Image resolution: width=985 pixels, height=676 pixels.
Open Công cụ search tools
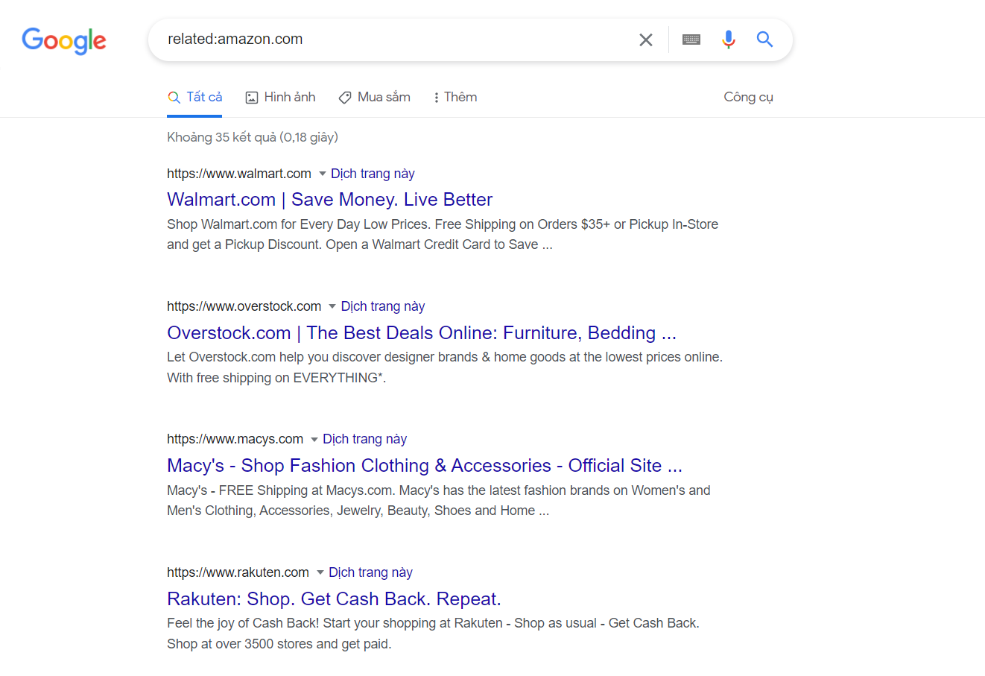[748, 97]
